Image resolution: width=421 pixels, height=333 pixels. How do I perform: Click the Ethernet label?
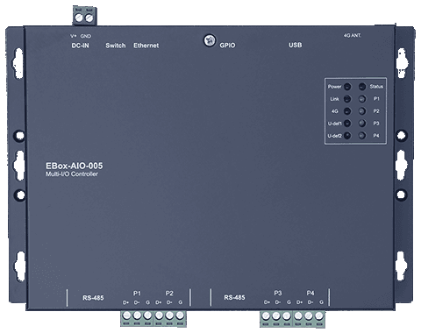coord(146,46)
